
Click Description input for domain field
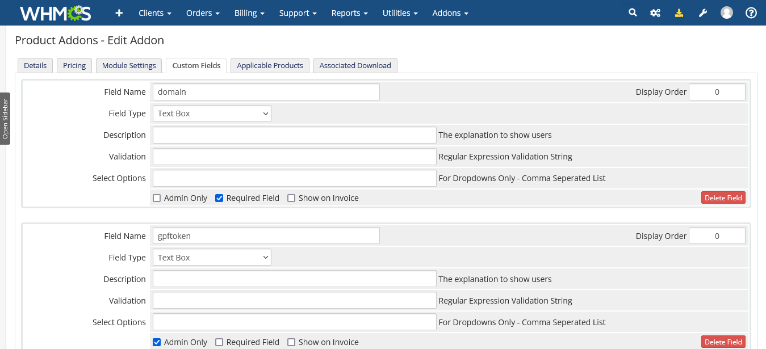295,135
